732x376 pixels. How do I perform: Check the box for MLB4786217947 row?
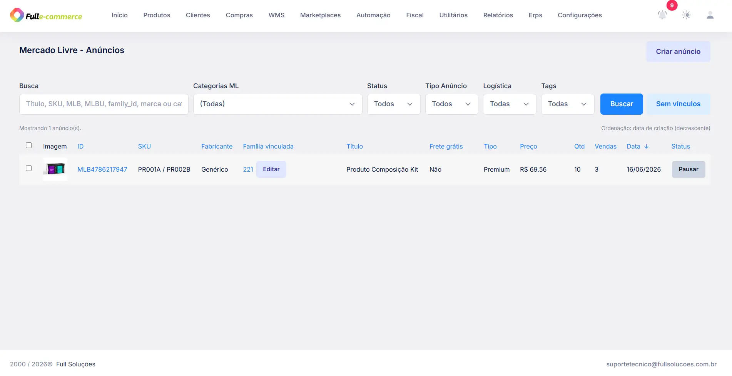coord(28,168)
